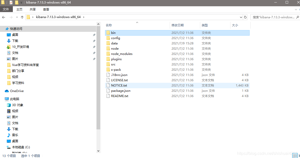Click the LICENSE.txt file icon
Viewport: 300px width, 158px height.
tap(108, 80)
